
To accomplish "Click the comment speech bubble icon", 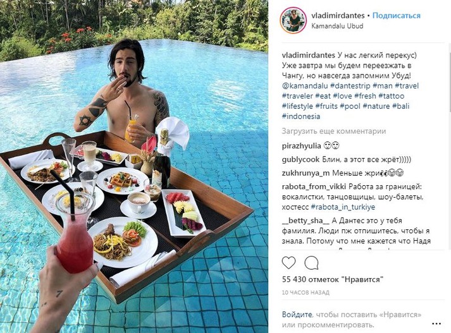I will tap(311, 263).
